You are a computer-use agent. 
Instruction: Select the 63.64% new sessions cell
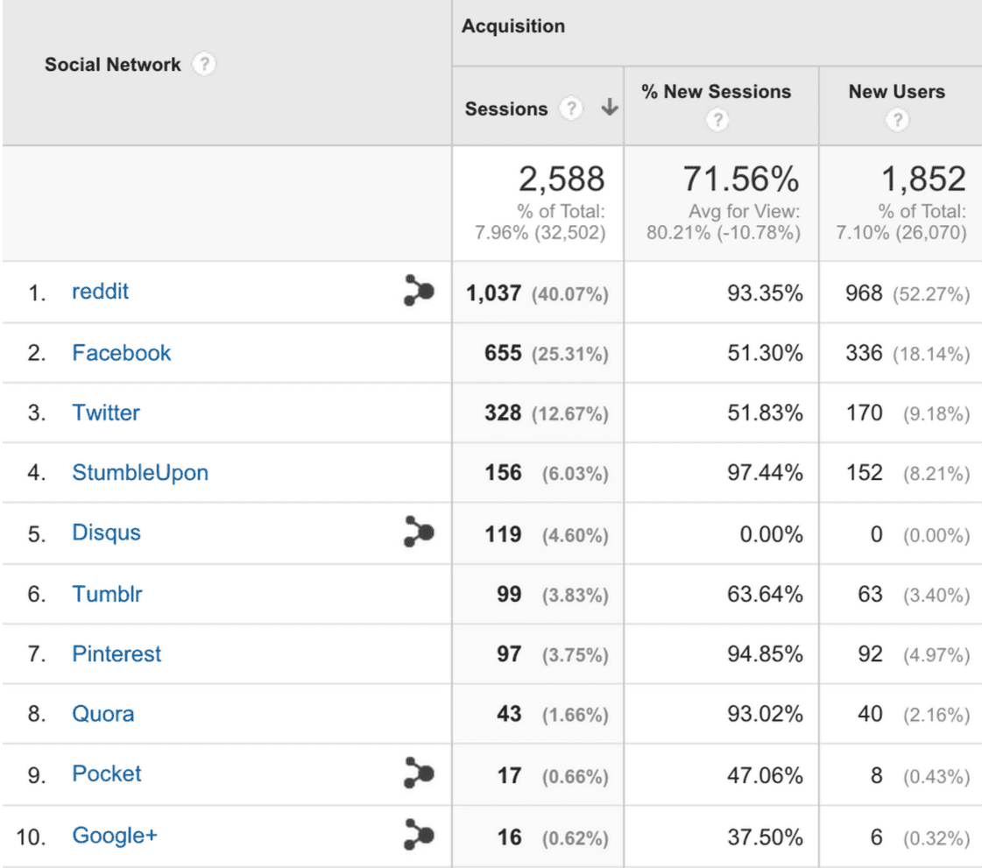pyautogui.click(x=721, y=594)
